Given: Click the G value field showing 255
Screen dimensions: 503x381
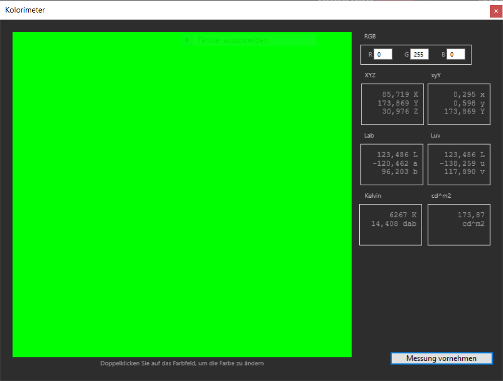Looking at the screenshot, I should click(419, 55).
